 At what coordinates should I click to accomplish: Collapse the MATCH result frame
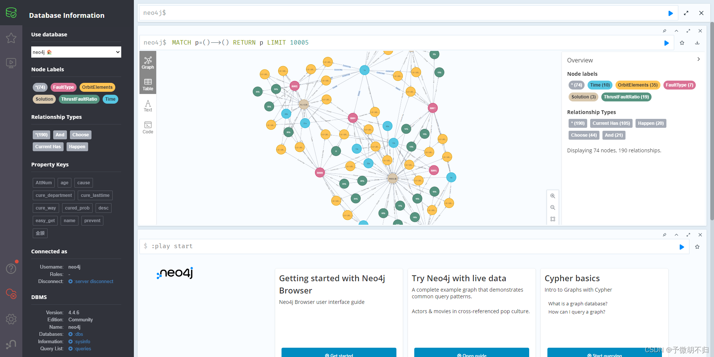pyautogui.click(x=676, y=31)
